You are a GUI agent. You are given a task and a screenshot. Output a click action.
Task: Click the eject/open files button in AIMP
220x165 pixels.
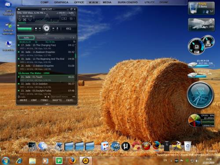pyautogui.click(x=57, y=29)
